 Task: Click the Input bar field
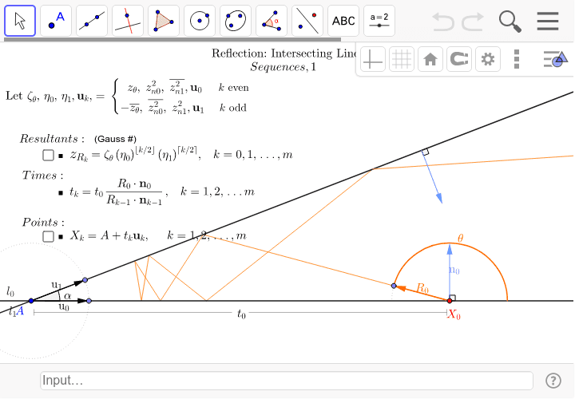coord(287,381)
